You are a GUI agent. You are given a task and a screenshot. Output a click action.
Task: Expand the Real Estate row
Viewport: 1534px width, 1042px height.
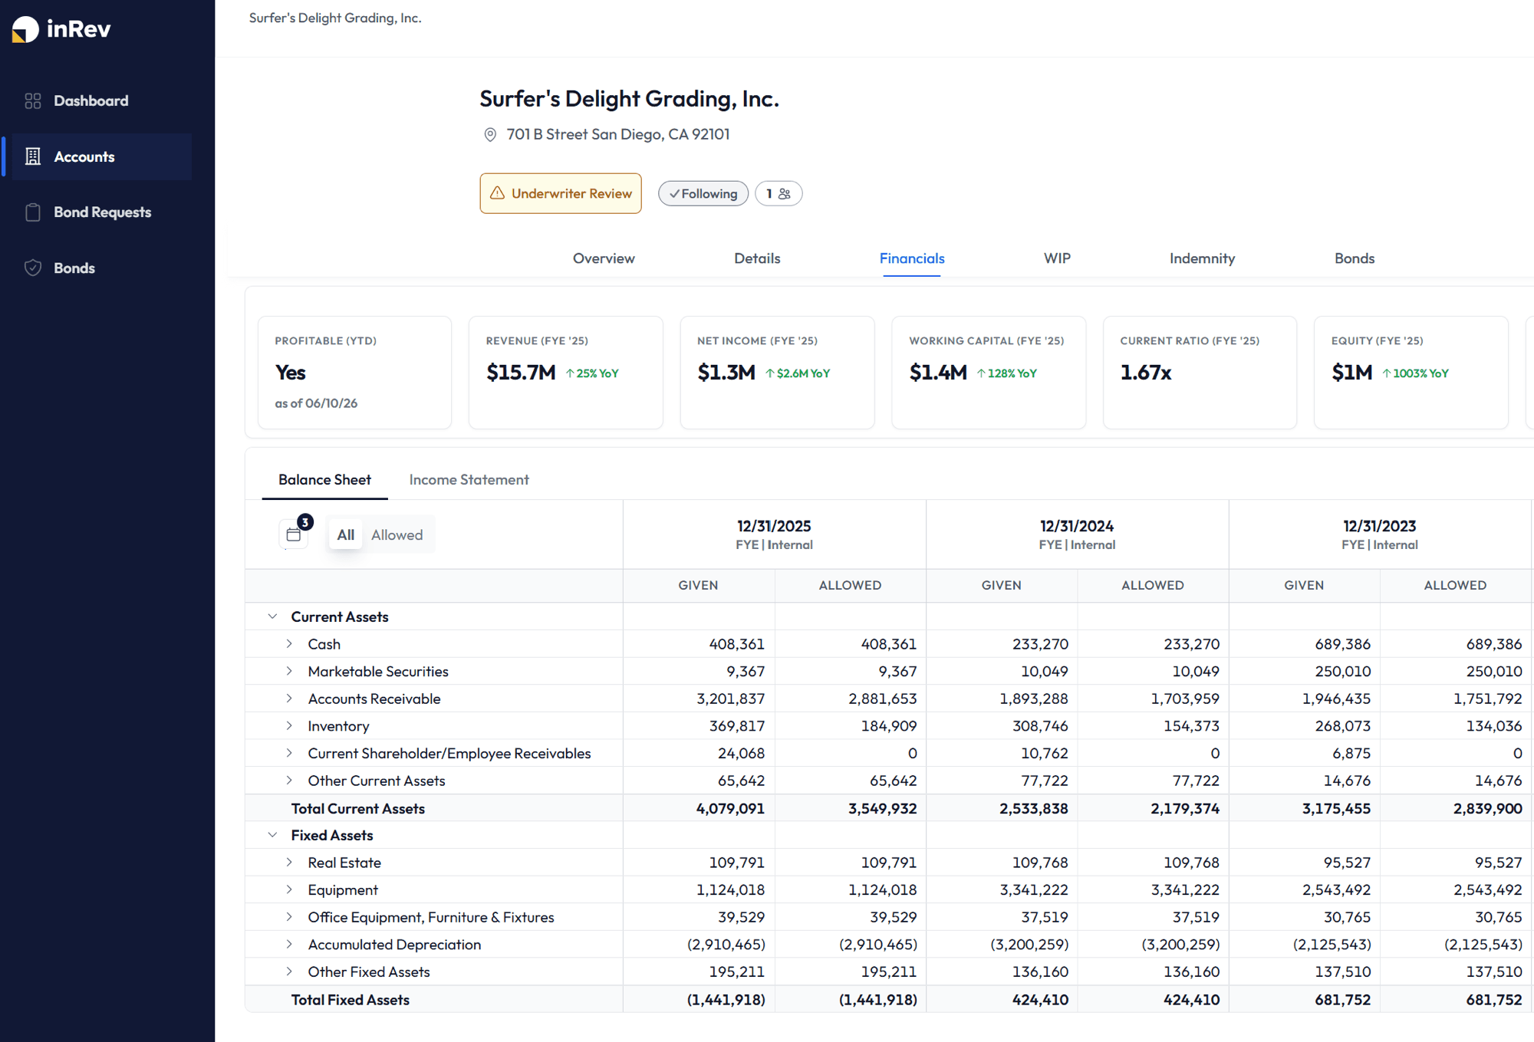coord(289,863)
